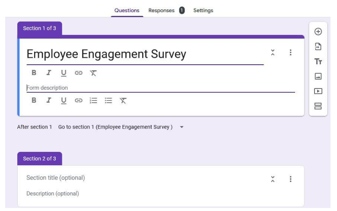
Task: Remove formatting from the form description
Action: click(123, 101)
